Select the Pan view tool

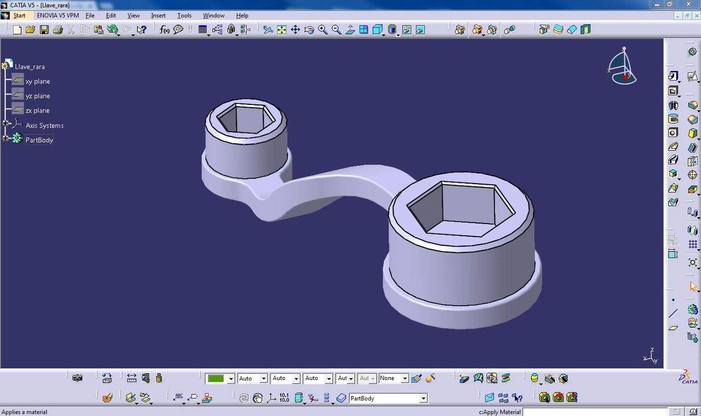pos(295,30)
